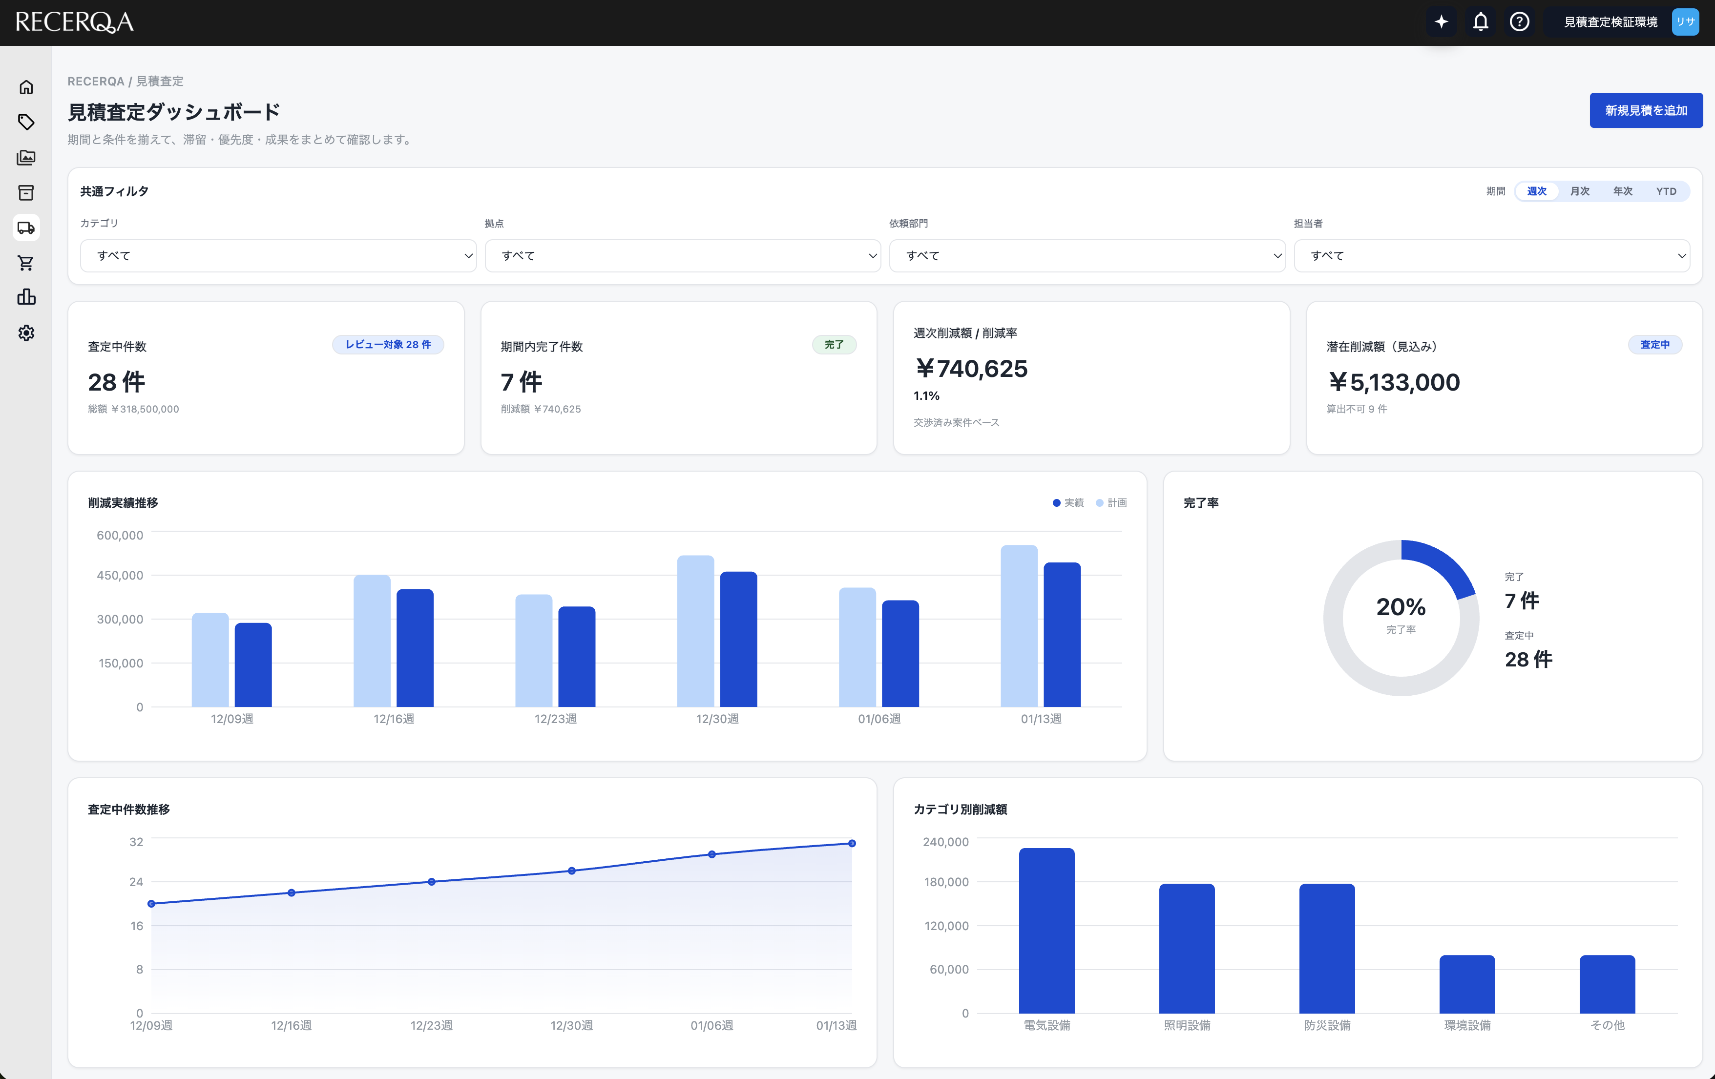Click the sparkle AI assistant icon
Image resolution: width=1715 pixels, height=1079 pixels.
click(x=1441, y=22)
